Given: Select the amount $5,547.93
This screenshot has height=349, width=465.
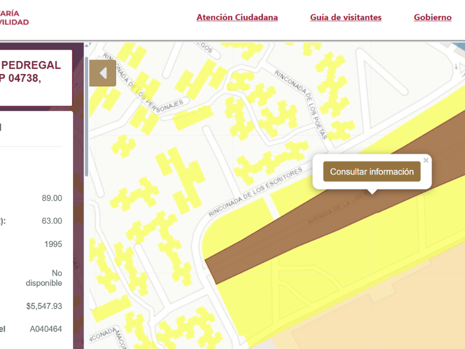Looking at the screenshot, I should click(44, 306).
